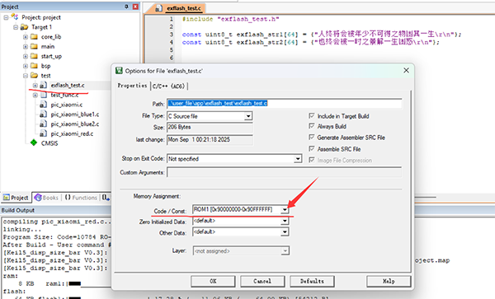Enable Generate Assembler SRC File checkbox
Image resolution: width=495 pixels, height=299 pixels.
click(312, 138)
